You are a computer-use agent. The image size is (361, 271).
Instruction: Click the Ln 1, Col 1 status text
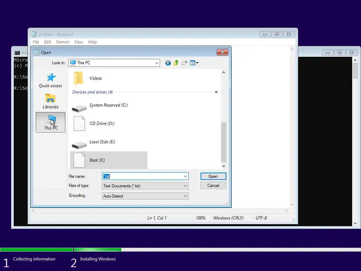click(x=157, y=218)
